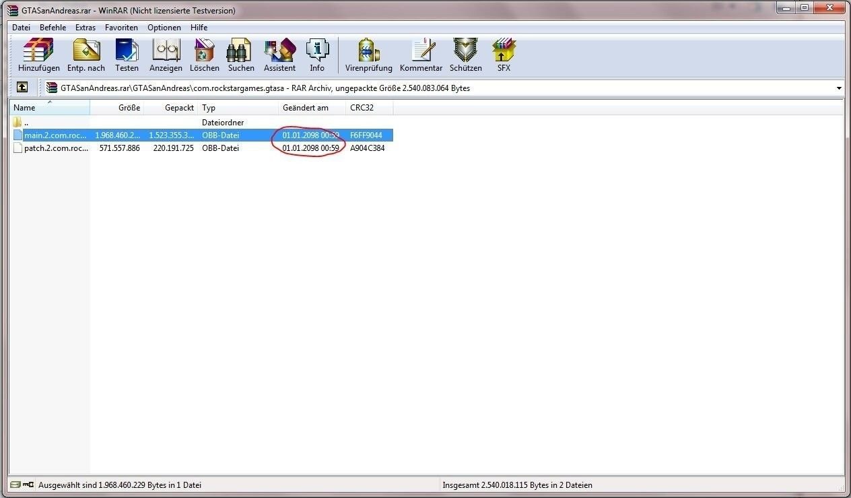This screenshot has height=498, width=851.
Task: Sort by the Gepackt column
Action: [171, 108]
